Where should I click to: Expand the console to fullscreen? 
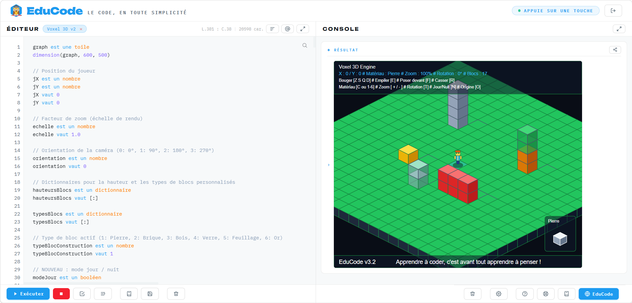tap(619, 29)
